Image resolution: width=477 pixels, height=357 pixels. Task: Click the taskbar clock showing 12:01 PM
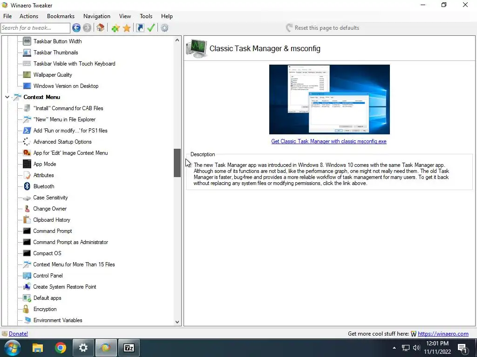pyautogui.click(x=437, y=348)
